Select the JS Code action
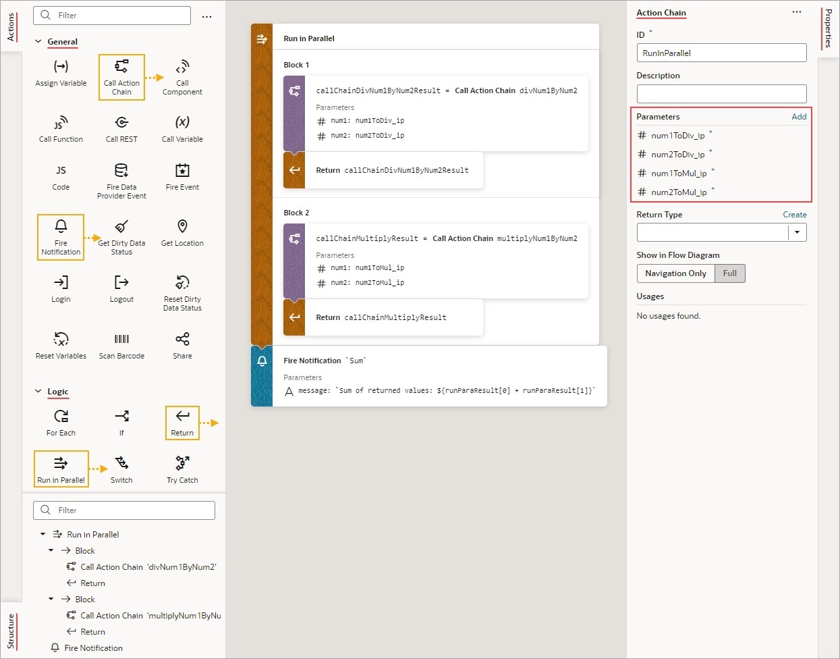The image size is (840, 659). pos(61,178)
